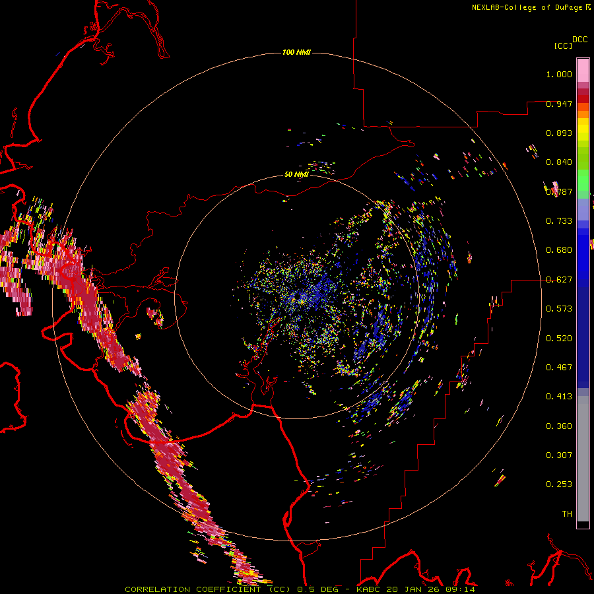Click the 0.520 color scale value
The width and height of the screenshot is (594, 594).
559,339
